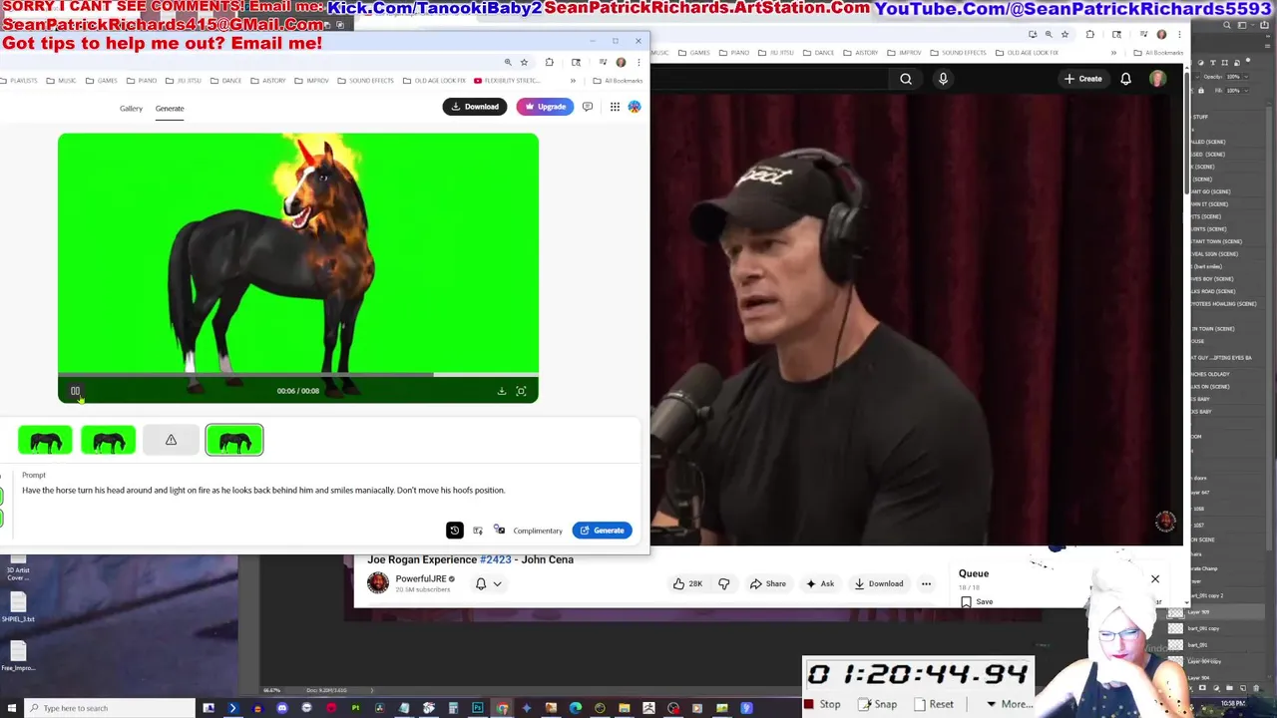Expand the subscription notification bell dropdown
Screen dimensions: 1277x718
coord(488,584)
